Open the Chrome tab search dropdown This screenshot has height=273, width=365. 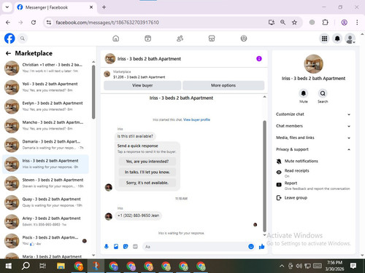click(x=7, y=7)
